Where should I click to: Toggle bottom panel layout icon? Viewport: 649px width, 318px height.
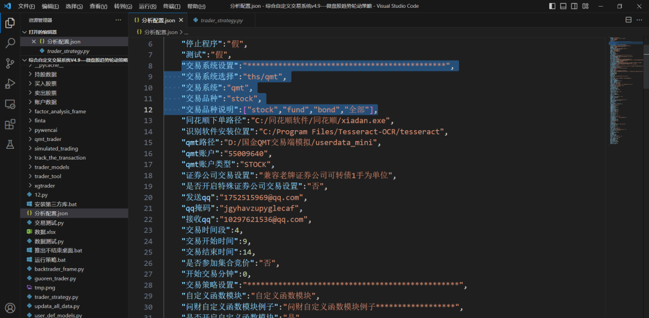pyautogui.click(x=563, y=6)
